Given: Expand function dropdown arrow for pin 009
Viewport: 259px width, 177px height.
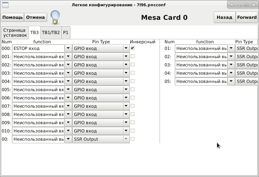Looking at the screenshot, I should (68, 123).
